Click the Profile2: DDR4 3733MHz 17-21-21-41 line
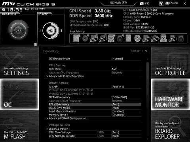 click(x=71, y=94)
